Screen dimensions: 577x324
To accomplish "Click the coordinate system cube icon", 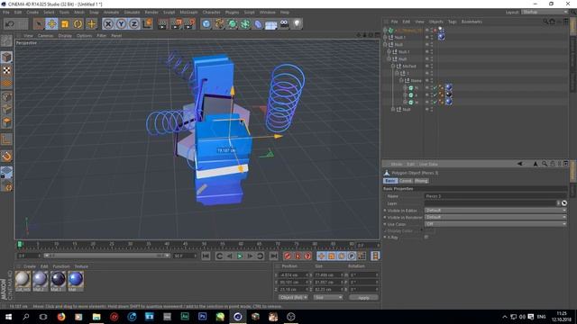I will 148,24.
